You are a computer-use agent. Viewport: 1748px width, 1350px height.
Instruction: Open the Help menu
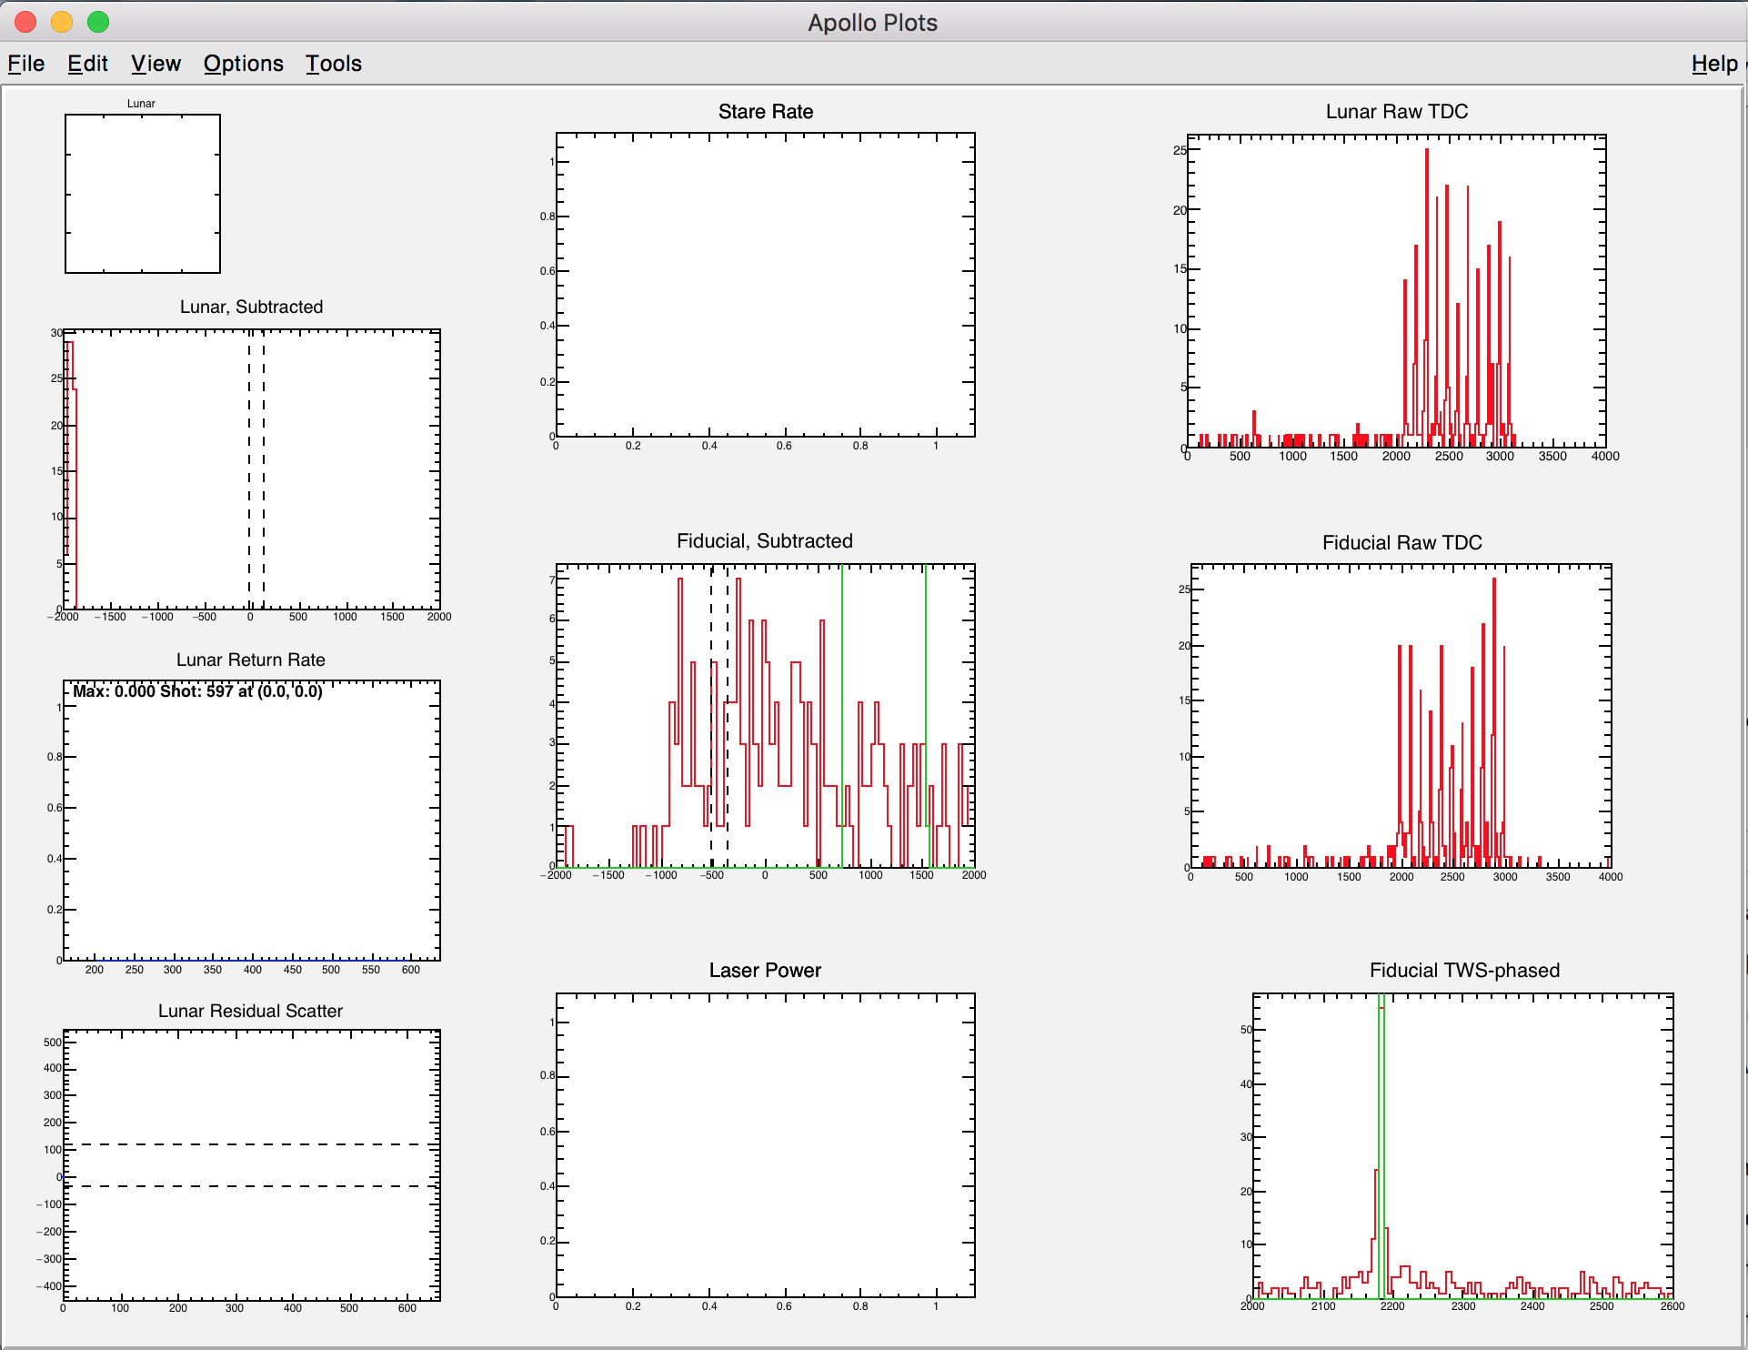click(1713, 64)
